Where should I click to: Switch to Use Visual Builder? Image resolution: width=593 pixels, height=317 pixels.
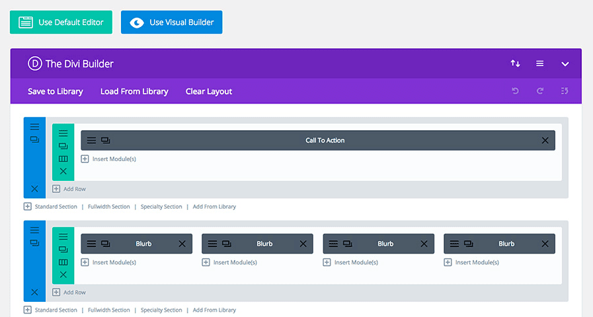click(172, 22)
